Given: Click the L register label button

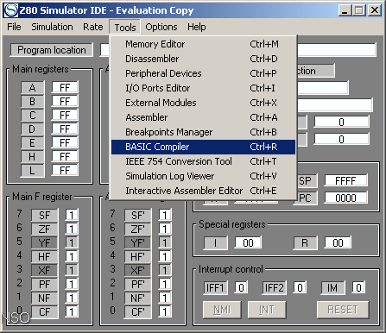Looking at the screenshot, I should click(x=32, y=171).
